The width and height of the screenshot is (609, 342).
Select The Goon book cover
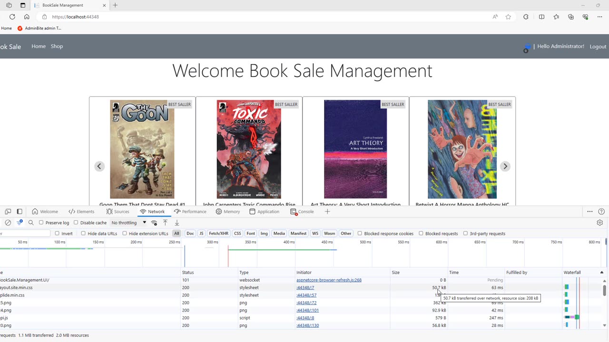tap(142, 149)
